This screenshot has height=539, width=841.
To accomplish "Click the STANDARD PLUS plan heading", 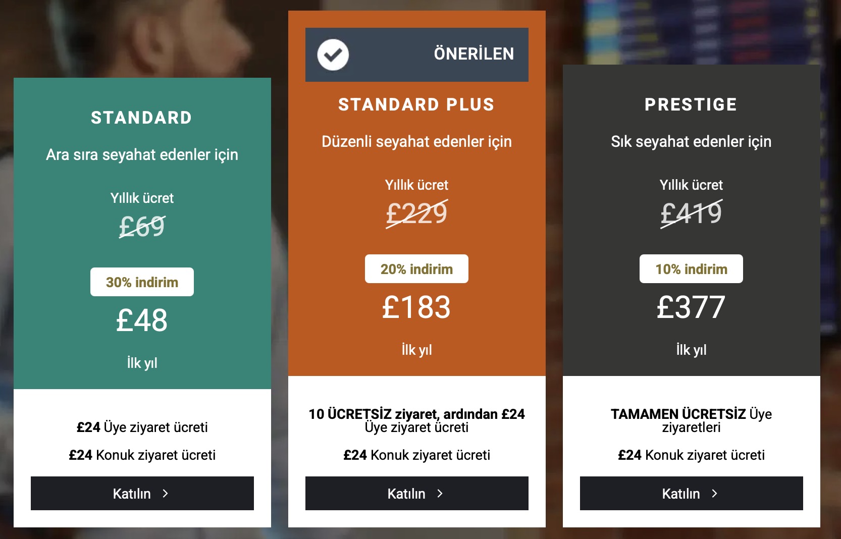I will (x=416, y=104).
